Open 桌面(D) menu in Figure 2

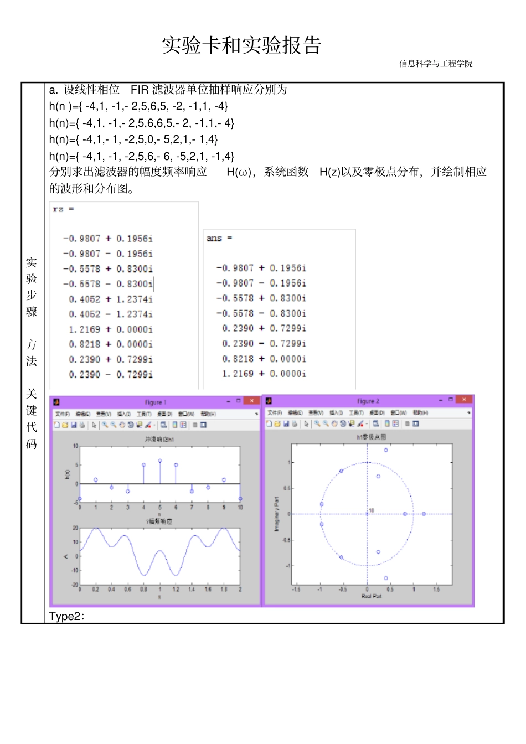(377, 412)
